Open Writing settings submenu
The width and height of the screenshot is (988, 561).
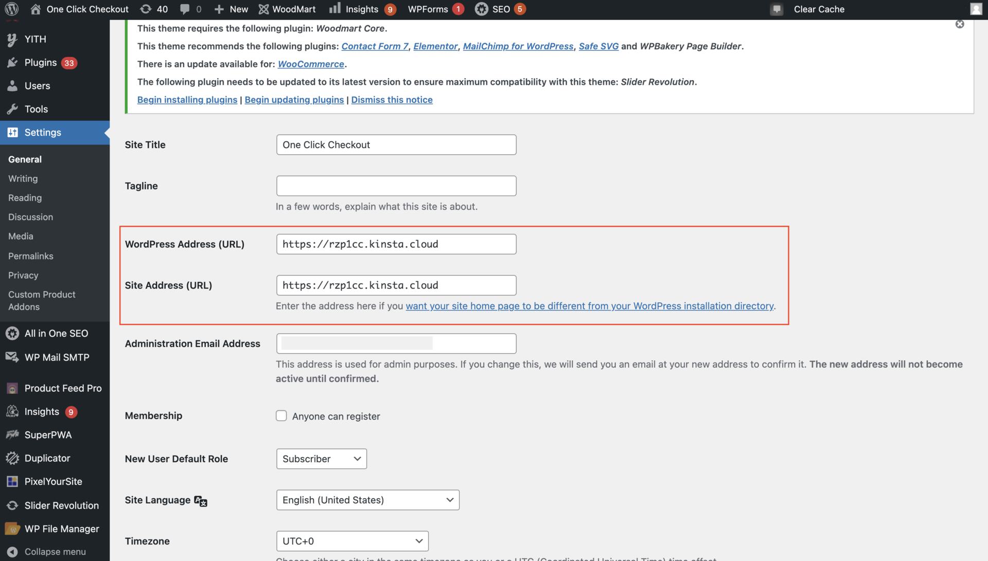click(x=23, y=178)
